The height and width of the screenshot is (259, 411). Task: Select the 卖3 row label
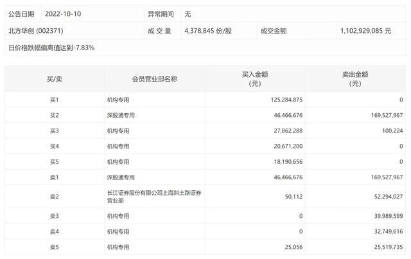coord(54,216)
